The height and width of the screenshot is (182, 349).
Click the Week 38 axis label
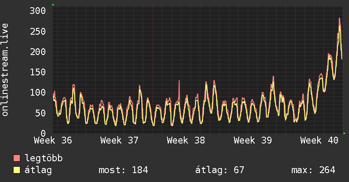(186, 141)
